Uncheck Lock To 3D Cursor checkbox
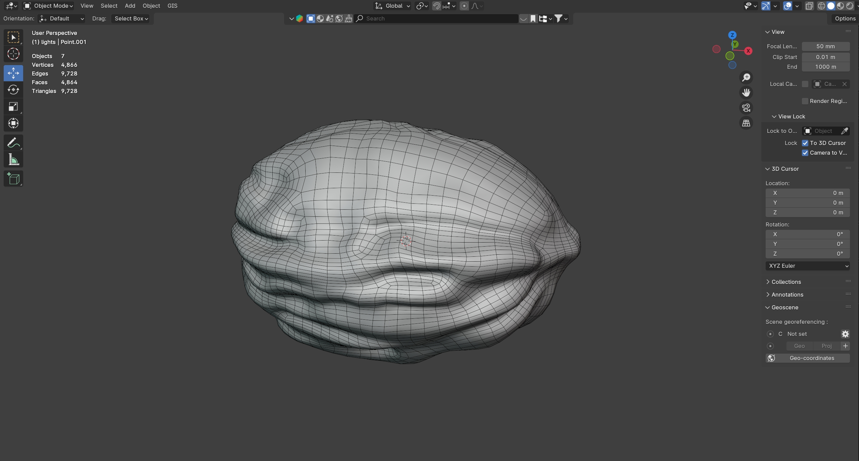 pyautogui.click(x=805, y=143)
